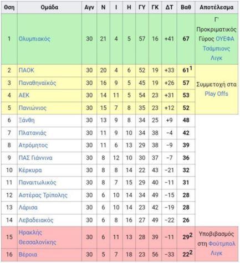Follow the Πανιώνιος link
The width and height of the screenshot is (240, 263).
[33, 108]
